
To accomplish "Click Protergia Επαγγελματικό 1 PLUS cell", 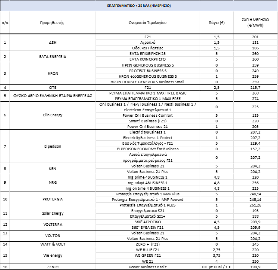I will (x=148, y=205).
